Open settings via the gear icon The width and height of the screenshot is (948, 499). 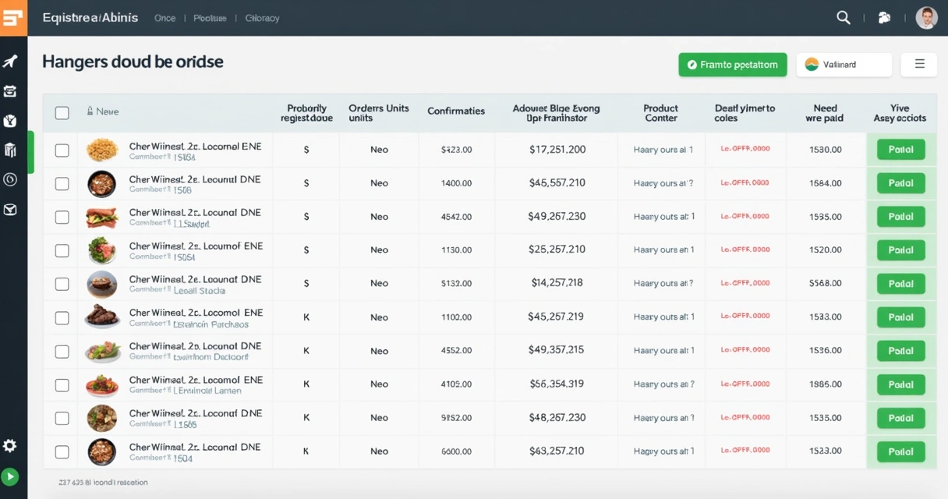(x=9, y=445)
